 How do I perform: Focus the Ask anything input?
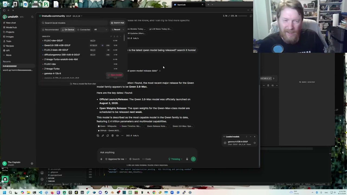[146, 152]
